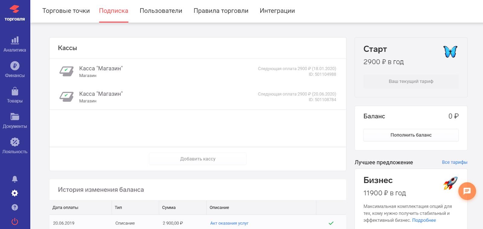This screenshot has width=483, height=229.
Task: Click the Старт tariff title
Action: tap(375, 49)
